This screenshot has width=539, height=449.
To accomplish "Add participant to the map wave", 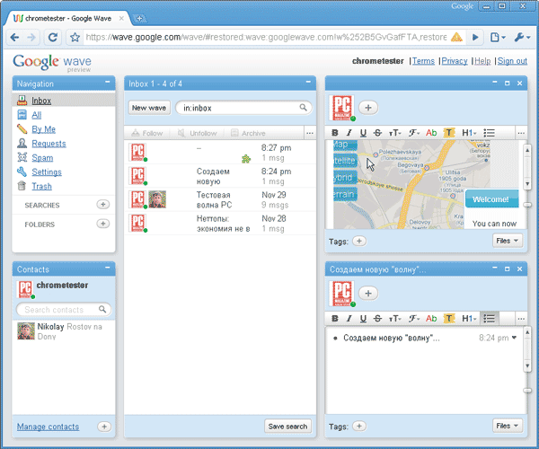I will 368,108.
